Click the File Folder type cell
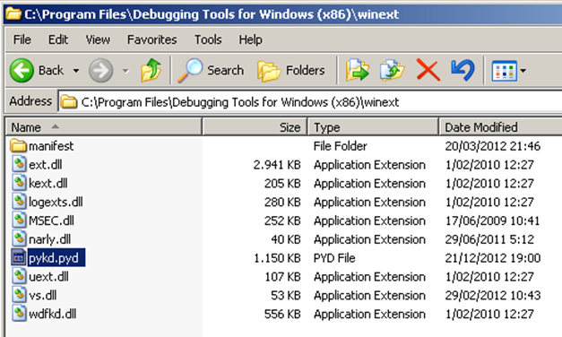The image size is (562, 337). [x=340, y=146]
